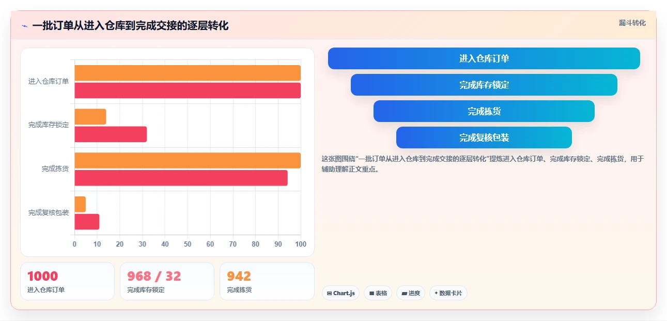Click the red bar for 进入仓库订单
The width and height of the screenshot is (667, 321).
[x=188, y=90]
